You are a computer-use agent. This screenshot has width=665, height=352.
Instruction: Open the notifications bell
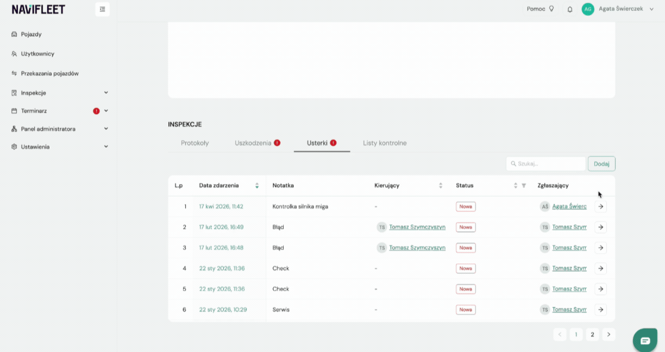click(570, 9)
